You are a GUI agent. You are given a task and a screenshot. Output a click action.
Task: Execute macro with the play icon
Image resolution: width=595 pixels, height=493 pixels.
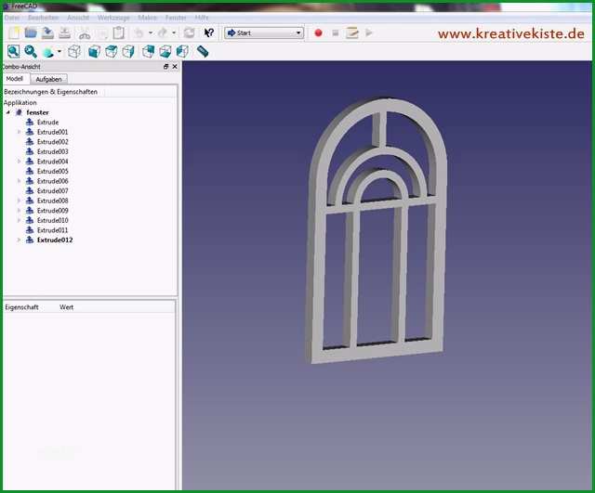[369, 33]
